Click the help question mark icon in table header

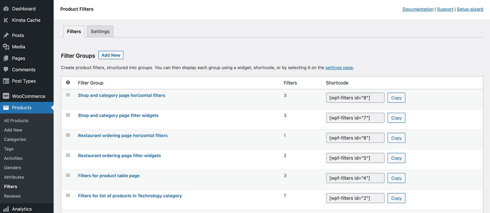coord(68,83)
